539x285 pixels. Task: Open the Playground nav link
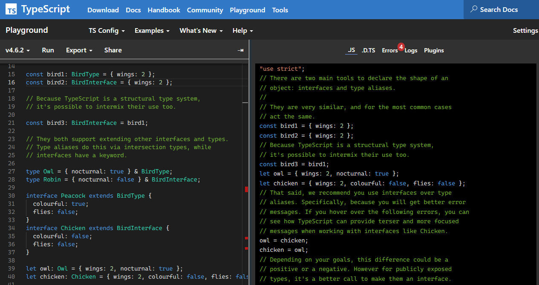click(x=248, y=10)
